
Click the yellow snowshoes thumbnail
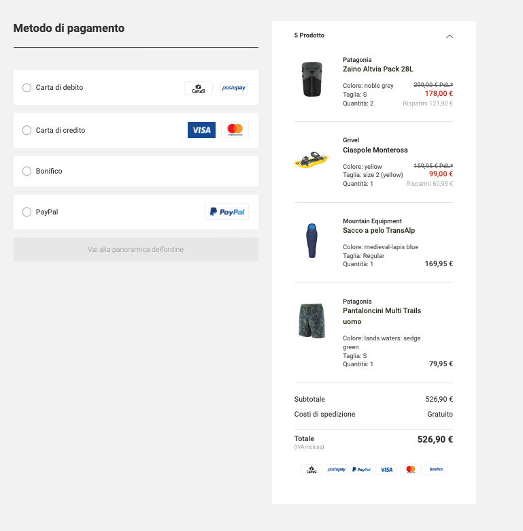[311, 161]
